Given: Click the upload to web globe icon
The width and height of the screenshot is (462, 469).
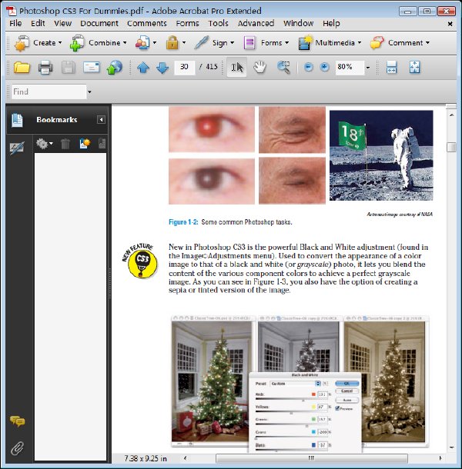Looking at the screenshot, I should click(x=115, y=68).
